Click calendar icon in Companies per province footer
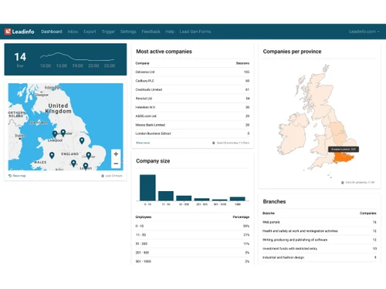 (x=343, y=183)
